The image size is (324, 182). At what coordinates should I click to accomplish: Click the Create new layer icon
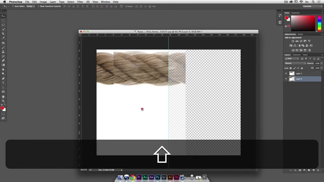(x=313, y=170)
